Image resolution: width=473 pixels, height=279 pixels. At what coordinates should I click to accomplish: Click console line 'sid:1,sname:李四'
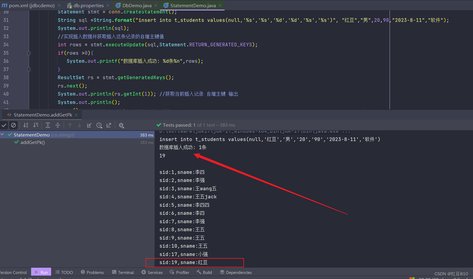click(182, 172)
